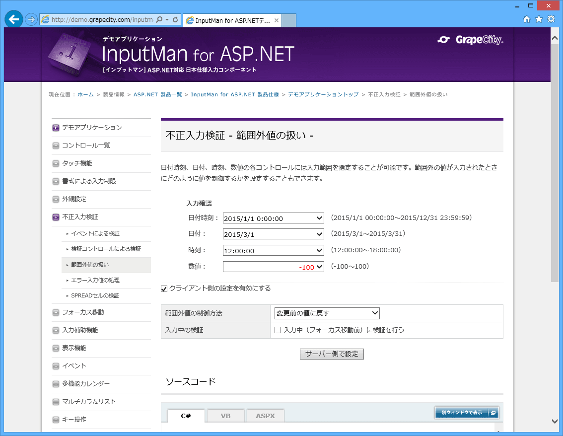Viewport: 563px width, 436px height.
Task: Open the 日付 field dropdown arrow
Action: (x=319, y=234)
